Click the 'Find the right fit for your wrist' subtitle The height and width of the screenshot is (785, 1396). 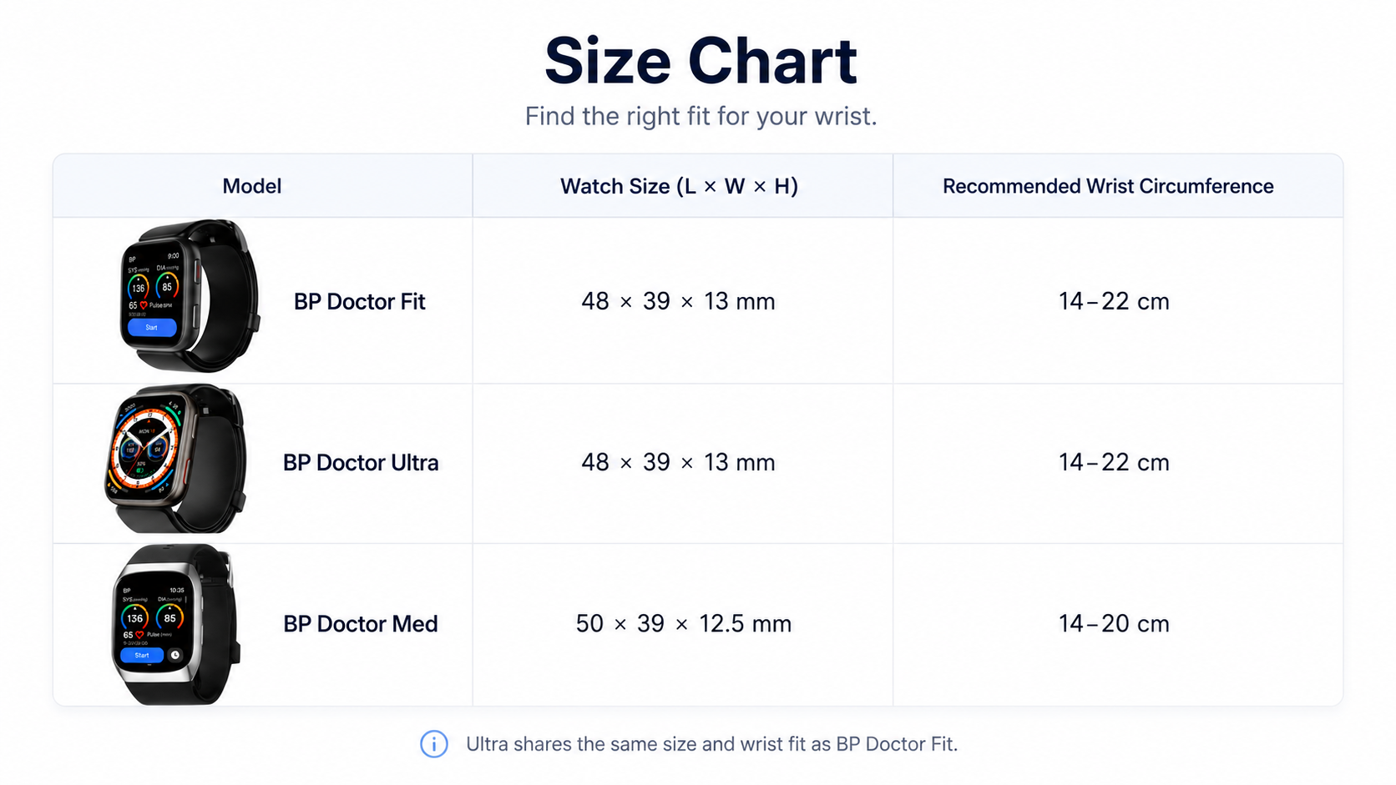click(701, 116)
